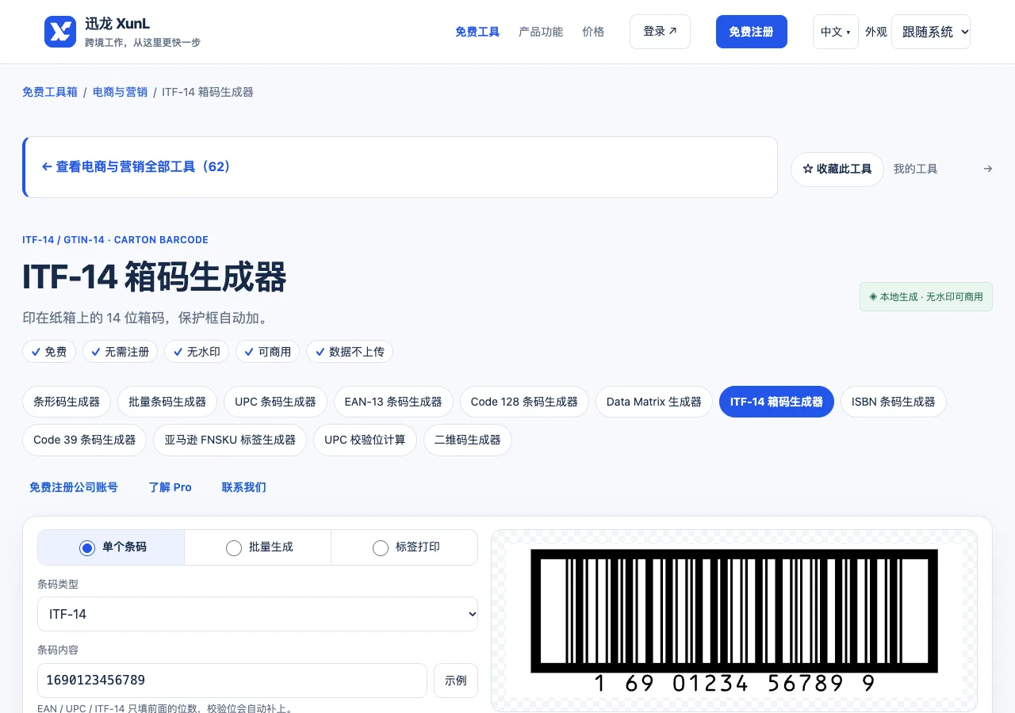Click the 条码内容 input field
1015x713 pixels.
click(232, 681)
